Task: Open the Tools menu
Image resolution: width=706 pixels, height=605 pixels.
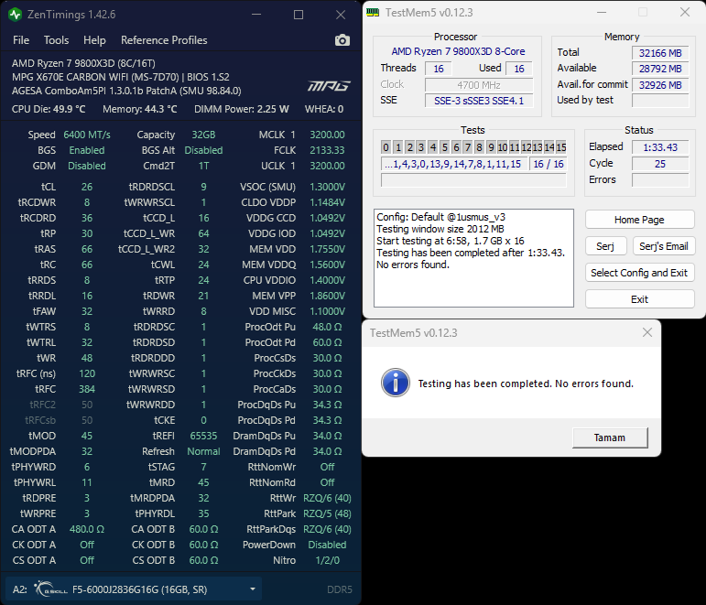Action: (56, 40)
